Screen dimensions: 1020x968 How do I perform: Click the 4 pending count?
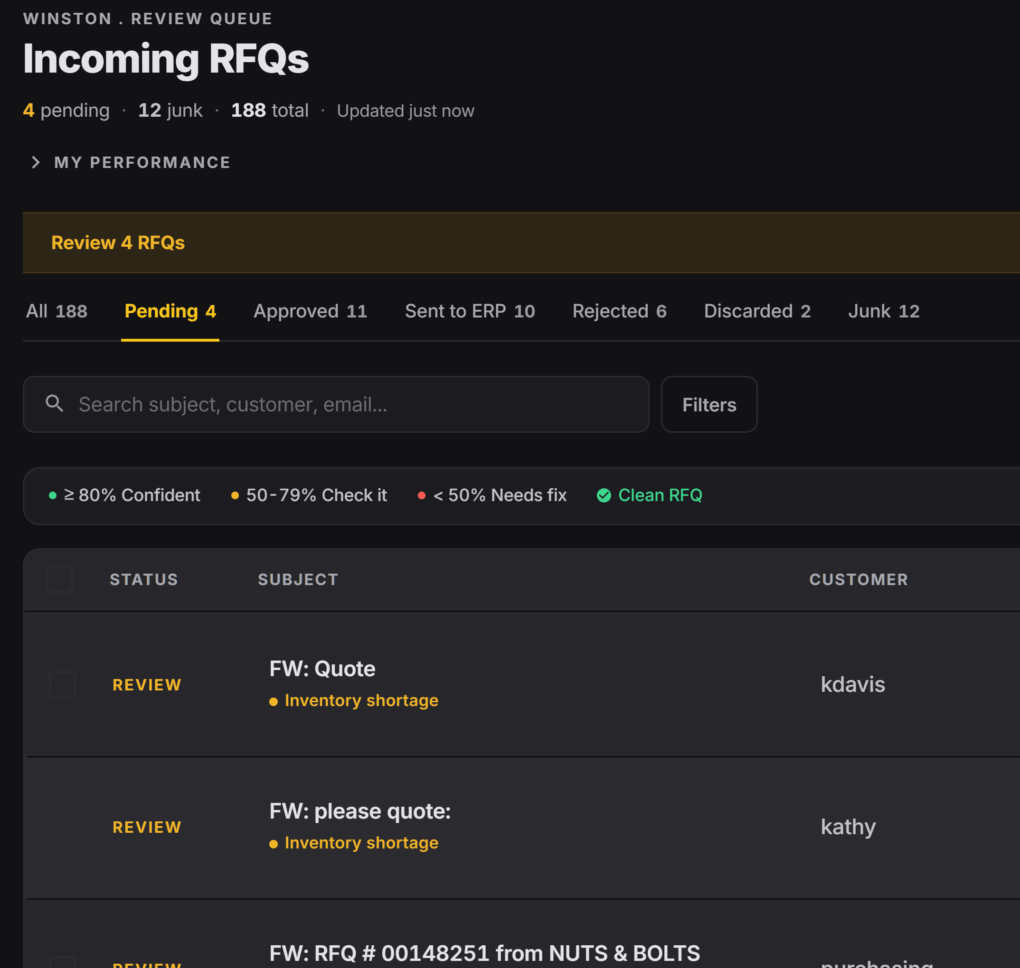click(66, 111)
